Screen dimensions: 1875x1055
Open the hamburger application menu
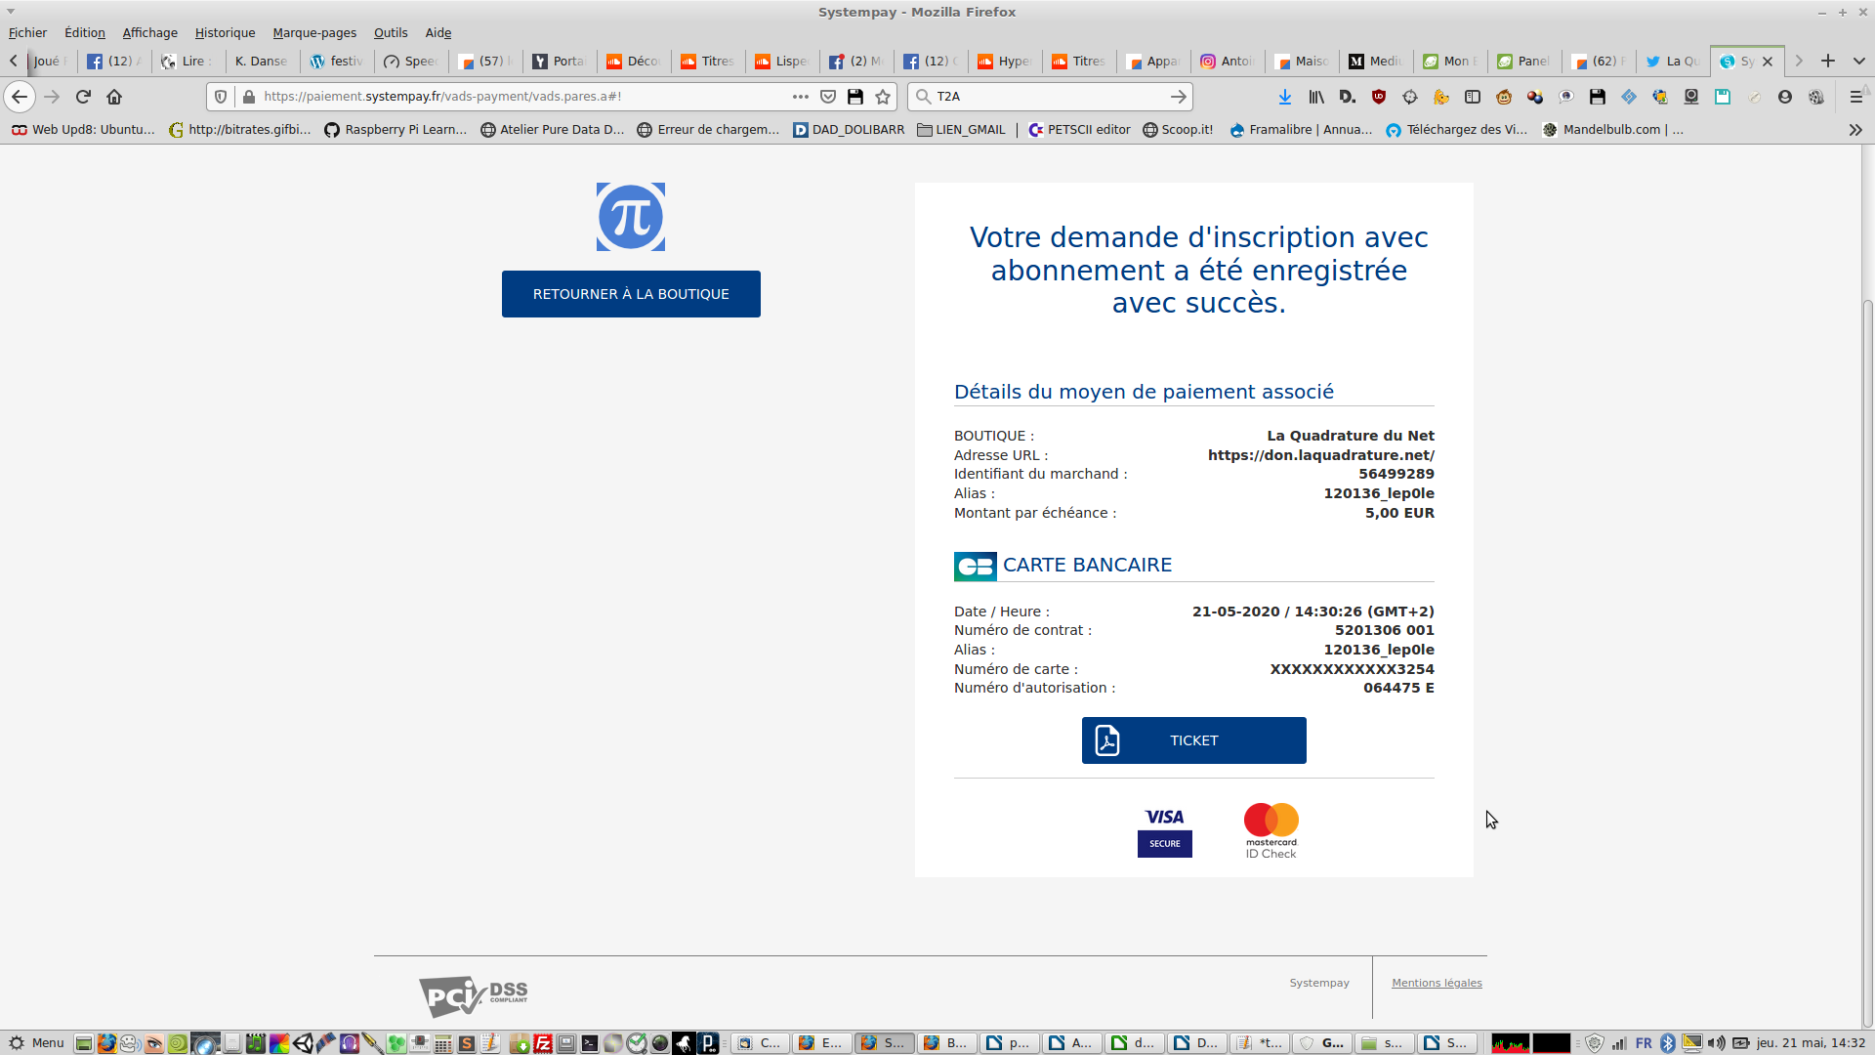[1855, 97]
